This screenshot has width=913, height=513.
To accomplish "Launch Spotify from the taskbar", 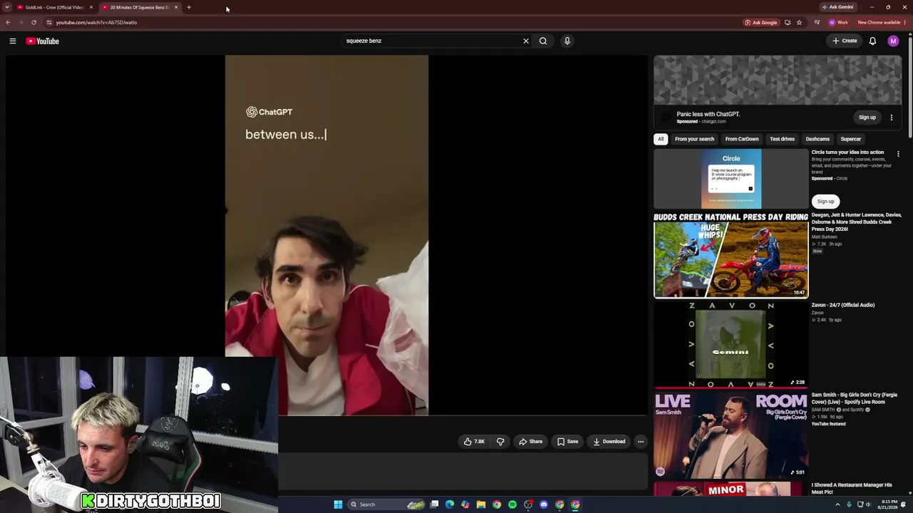I will [x=512, y=504].
